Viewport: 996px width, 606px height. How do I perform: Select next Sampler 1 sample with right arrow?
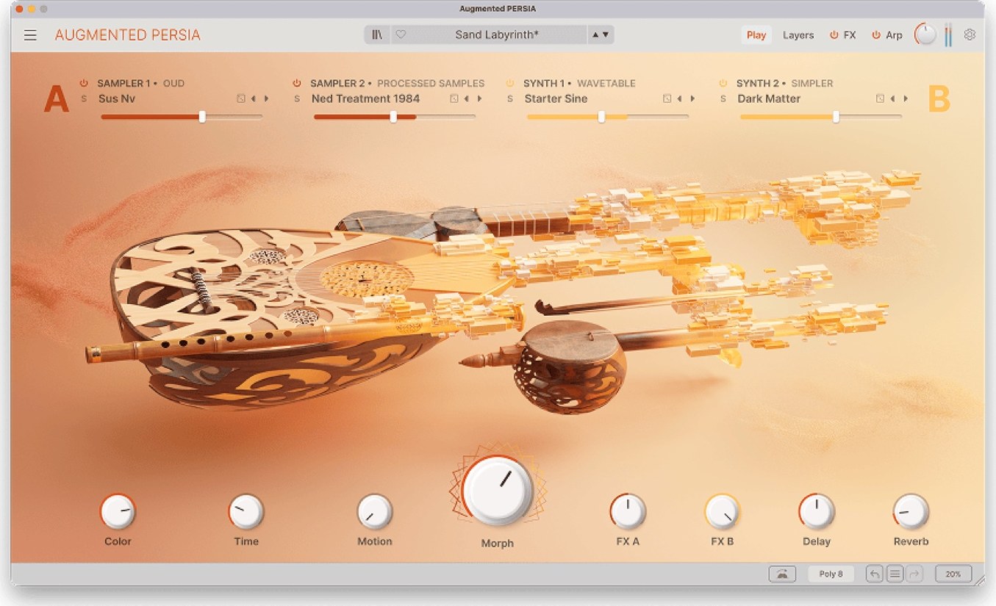(266, 98)
